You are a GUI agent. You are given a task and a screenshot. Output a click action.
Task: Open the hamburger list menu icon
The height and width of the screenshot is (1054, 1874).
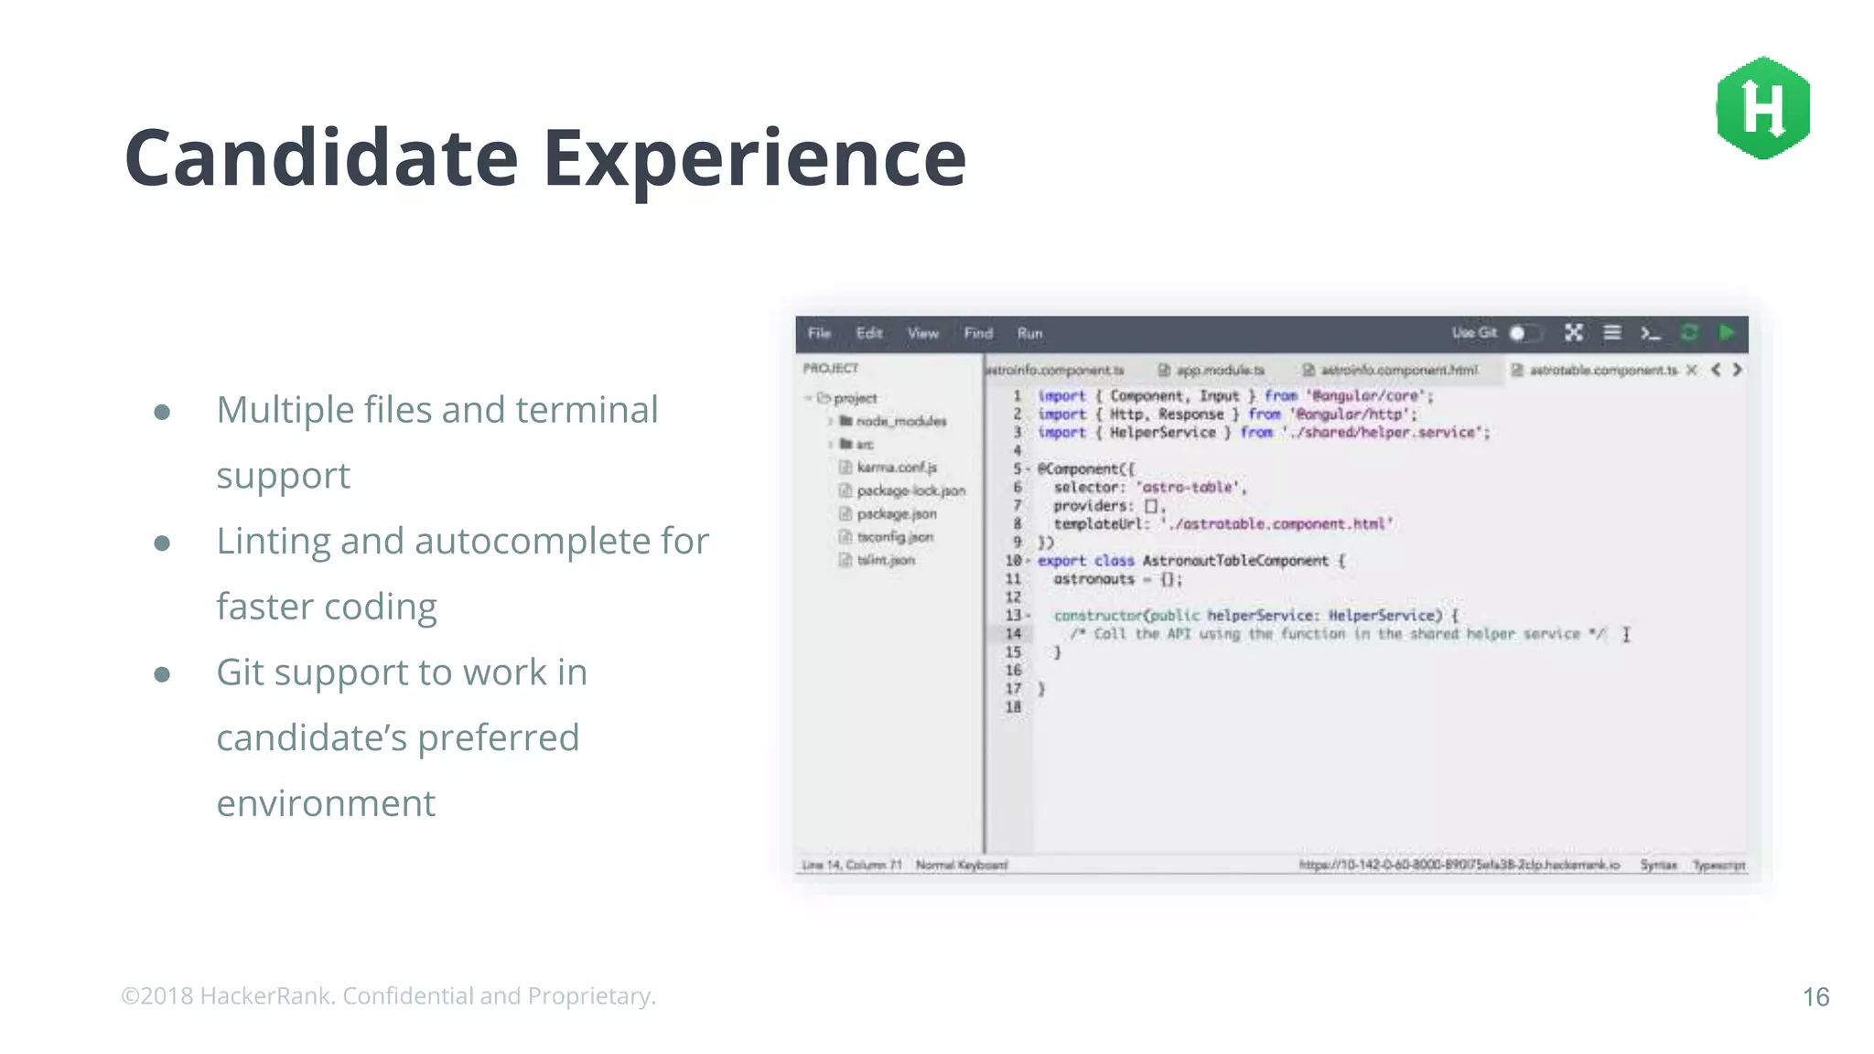(x=1612, y=333)
